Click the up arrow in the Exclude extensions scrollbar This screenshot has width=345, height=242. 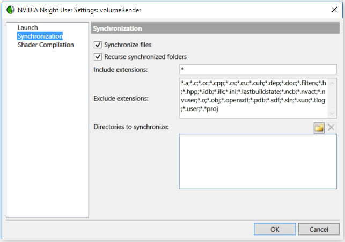(332, 83)
